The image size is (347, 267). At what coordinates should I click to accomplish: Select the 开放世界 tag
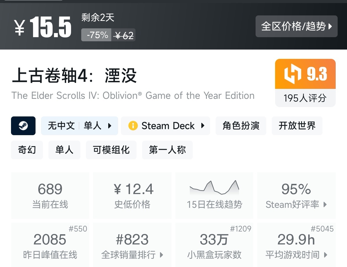coord(297,126)
